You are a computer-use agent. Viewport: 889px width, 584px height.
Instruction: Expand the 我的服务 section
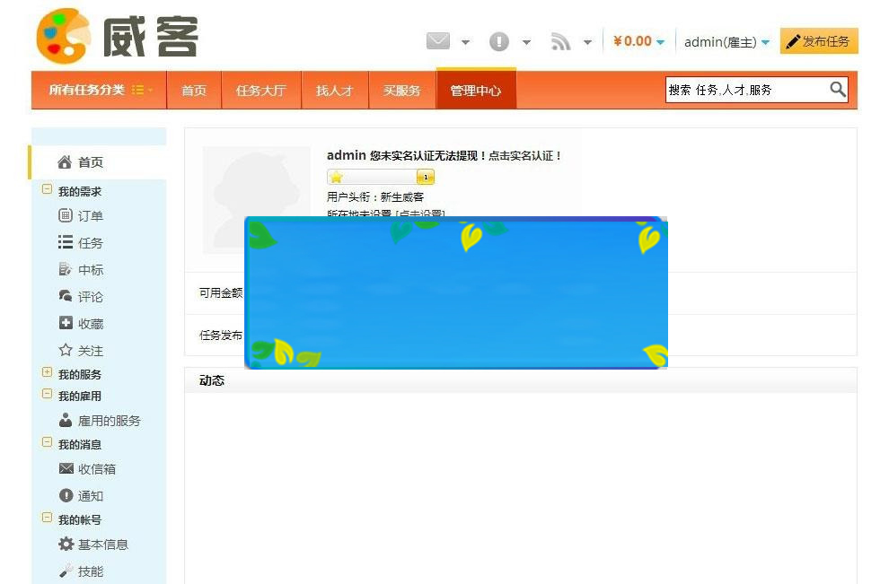(48, 374)
